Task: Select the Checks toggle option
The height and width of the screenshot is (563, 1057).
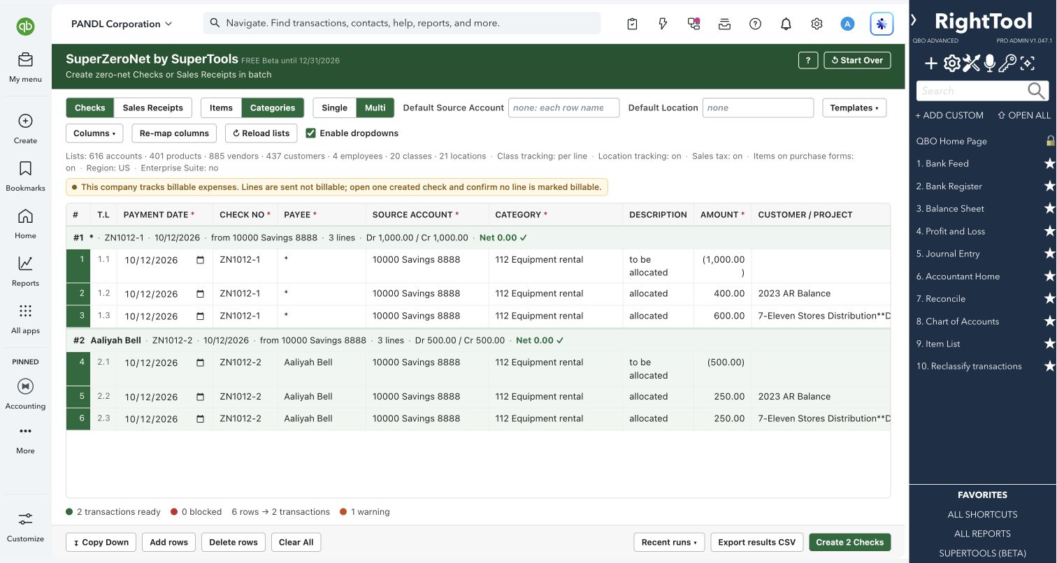Action: point(90,108)
